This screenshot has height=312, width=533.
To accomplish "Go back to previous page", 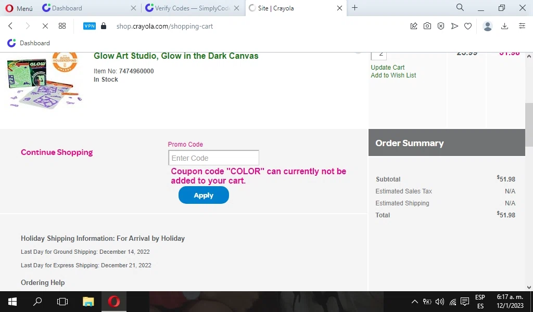I will tap(10, 26).
